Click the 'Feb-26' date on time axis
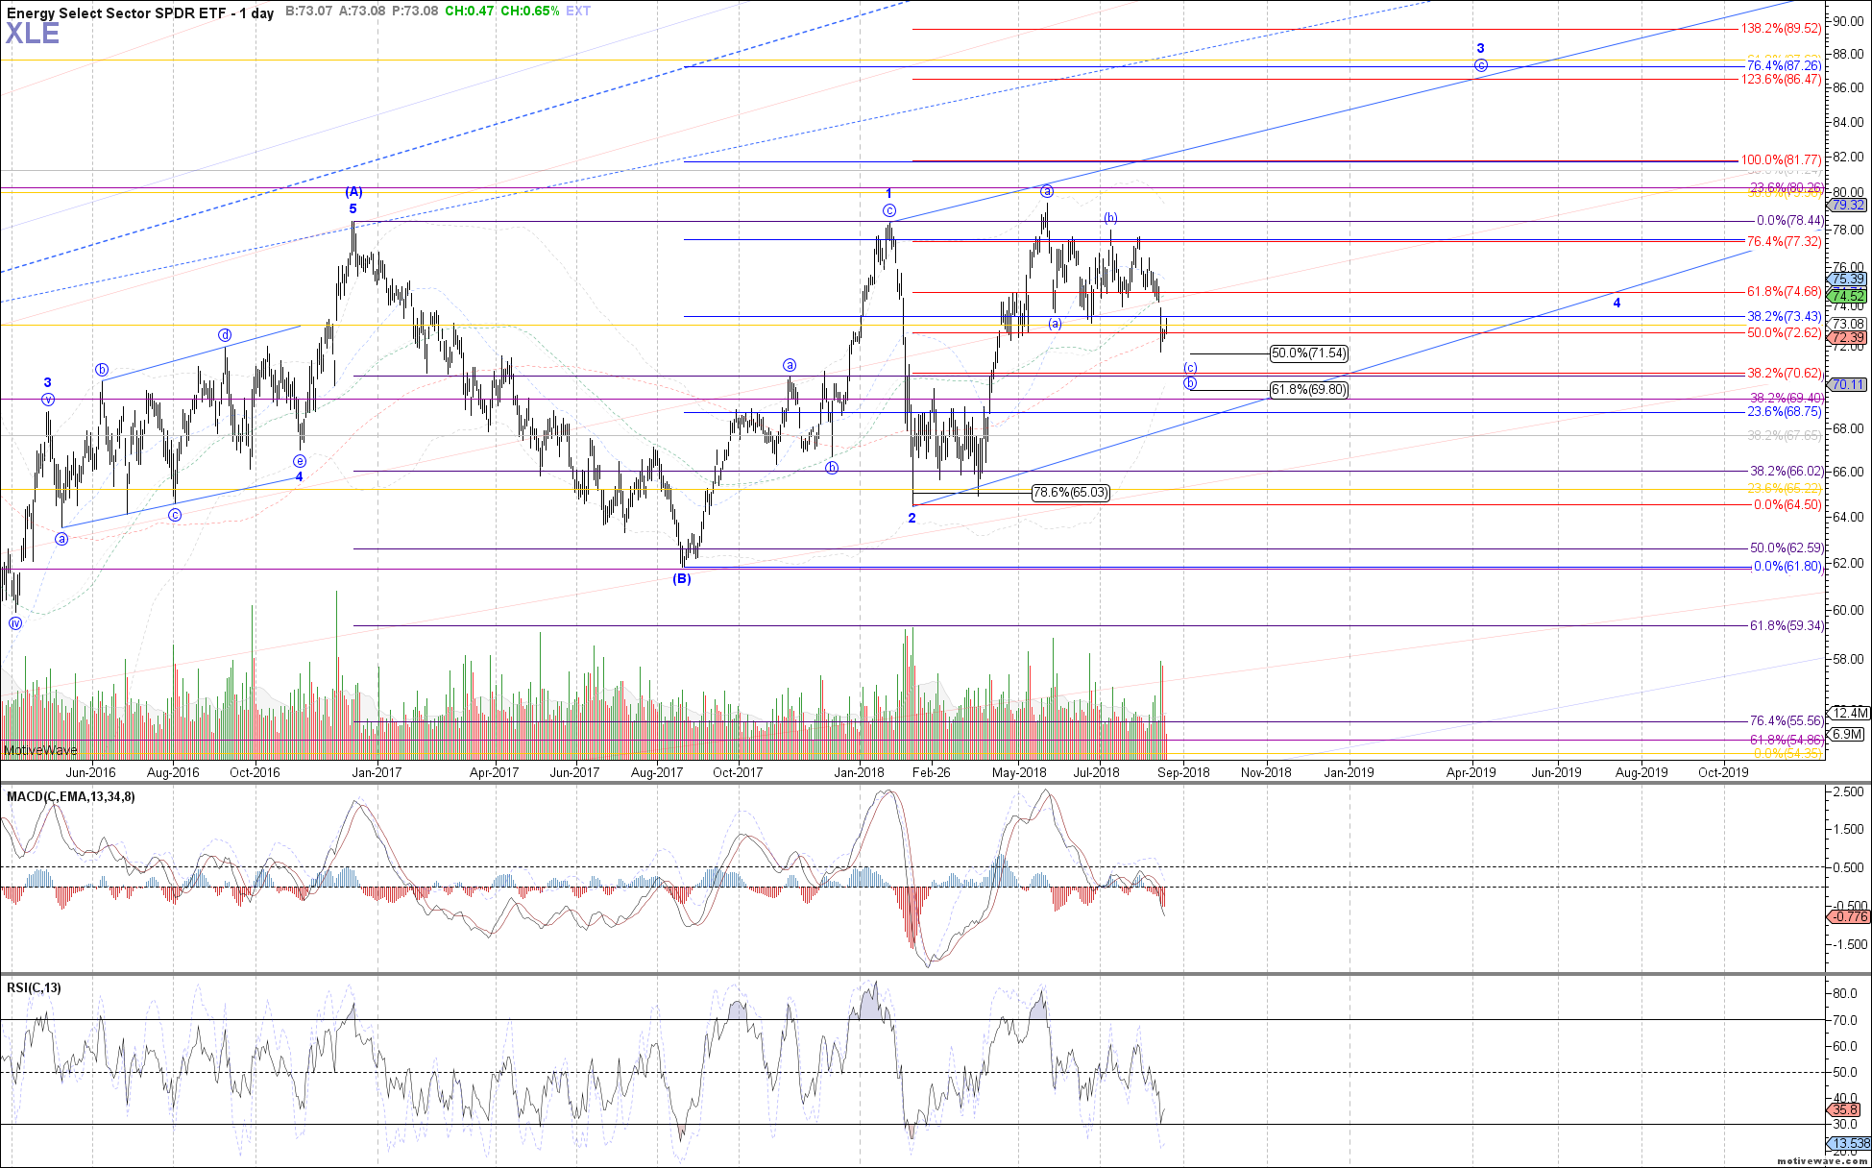Screen dimensions: 1872x1168 pos(931,772)
